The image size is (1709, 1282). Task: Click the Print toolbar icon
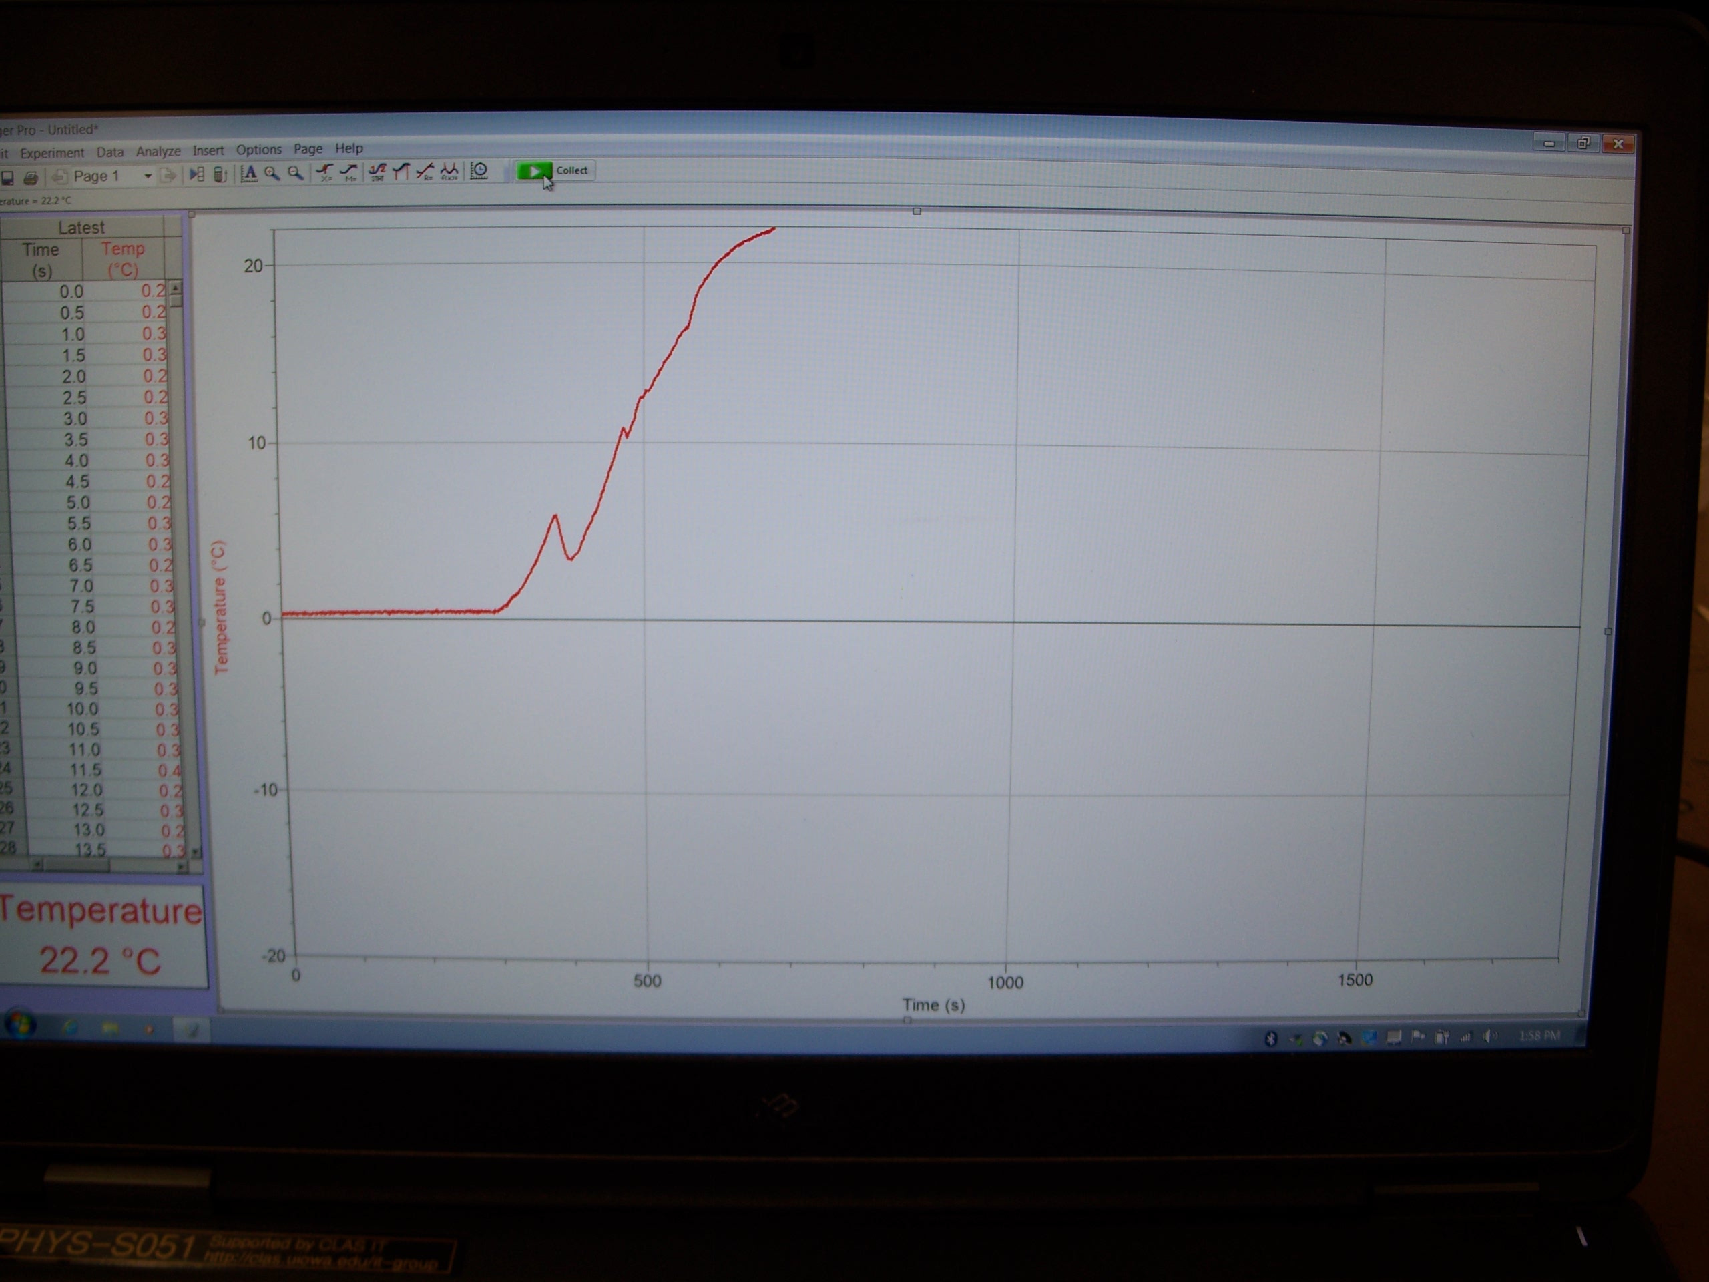pos(31,178)
